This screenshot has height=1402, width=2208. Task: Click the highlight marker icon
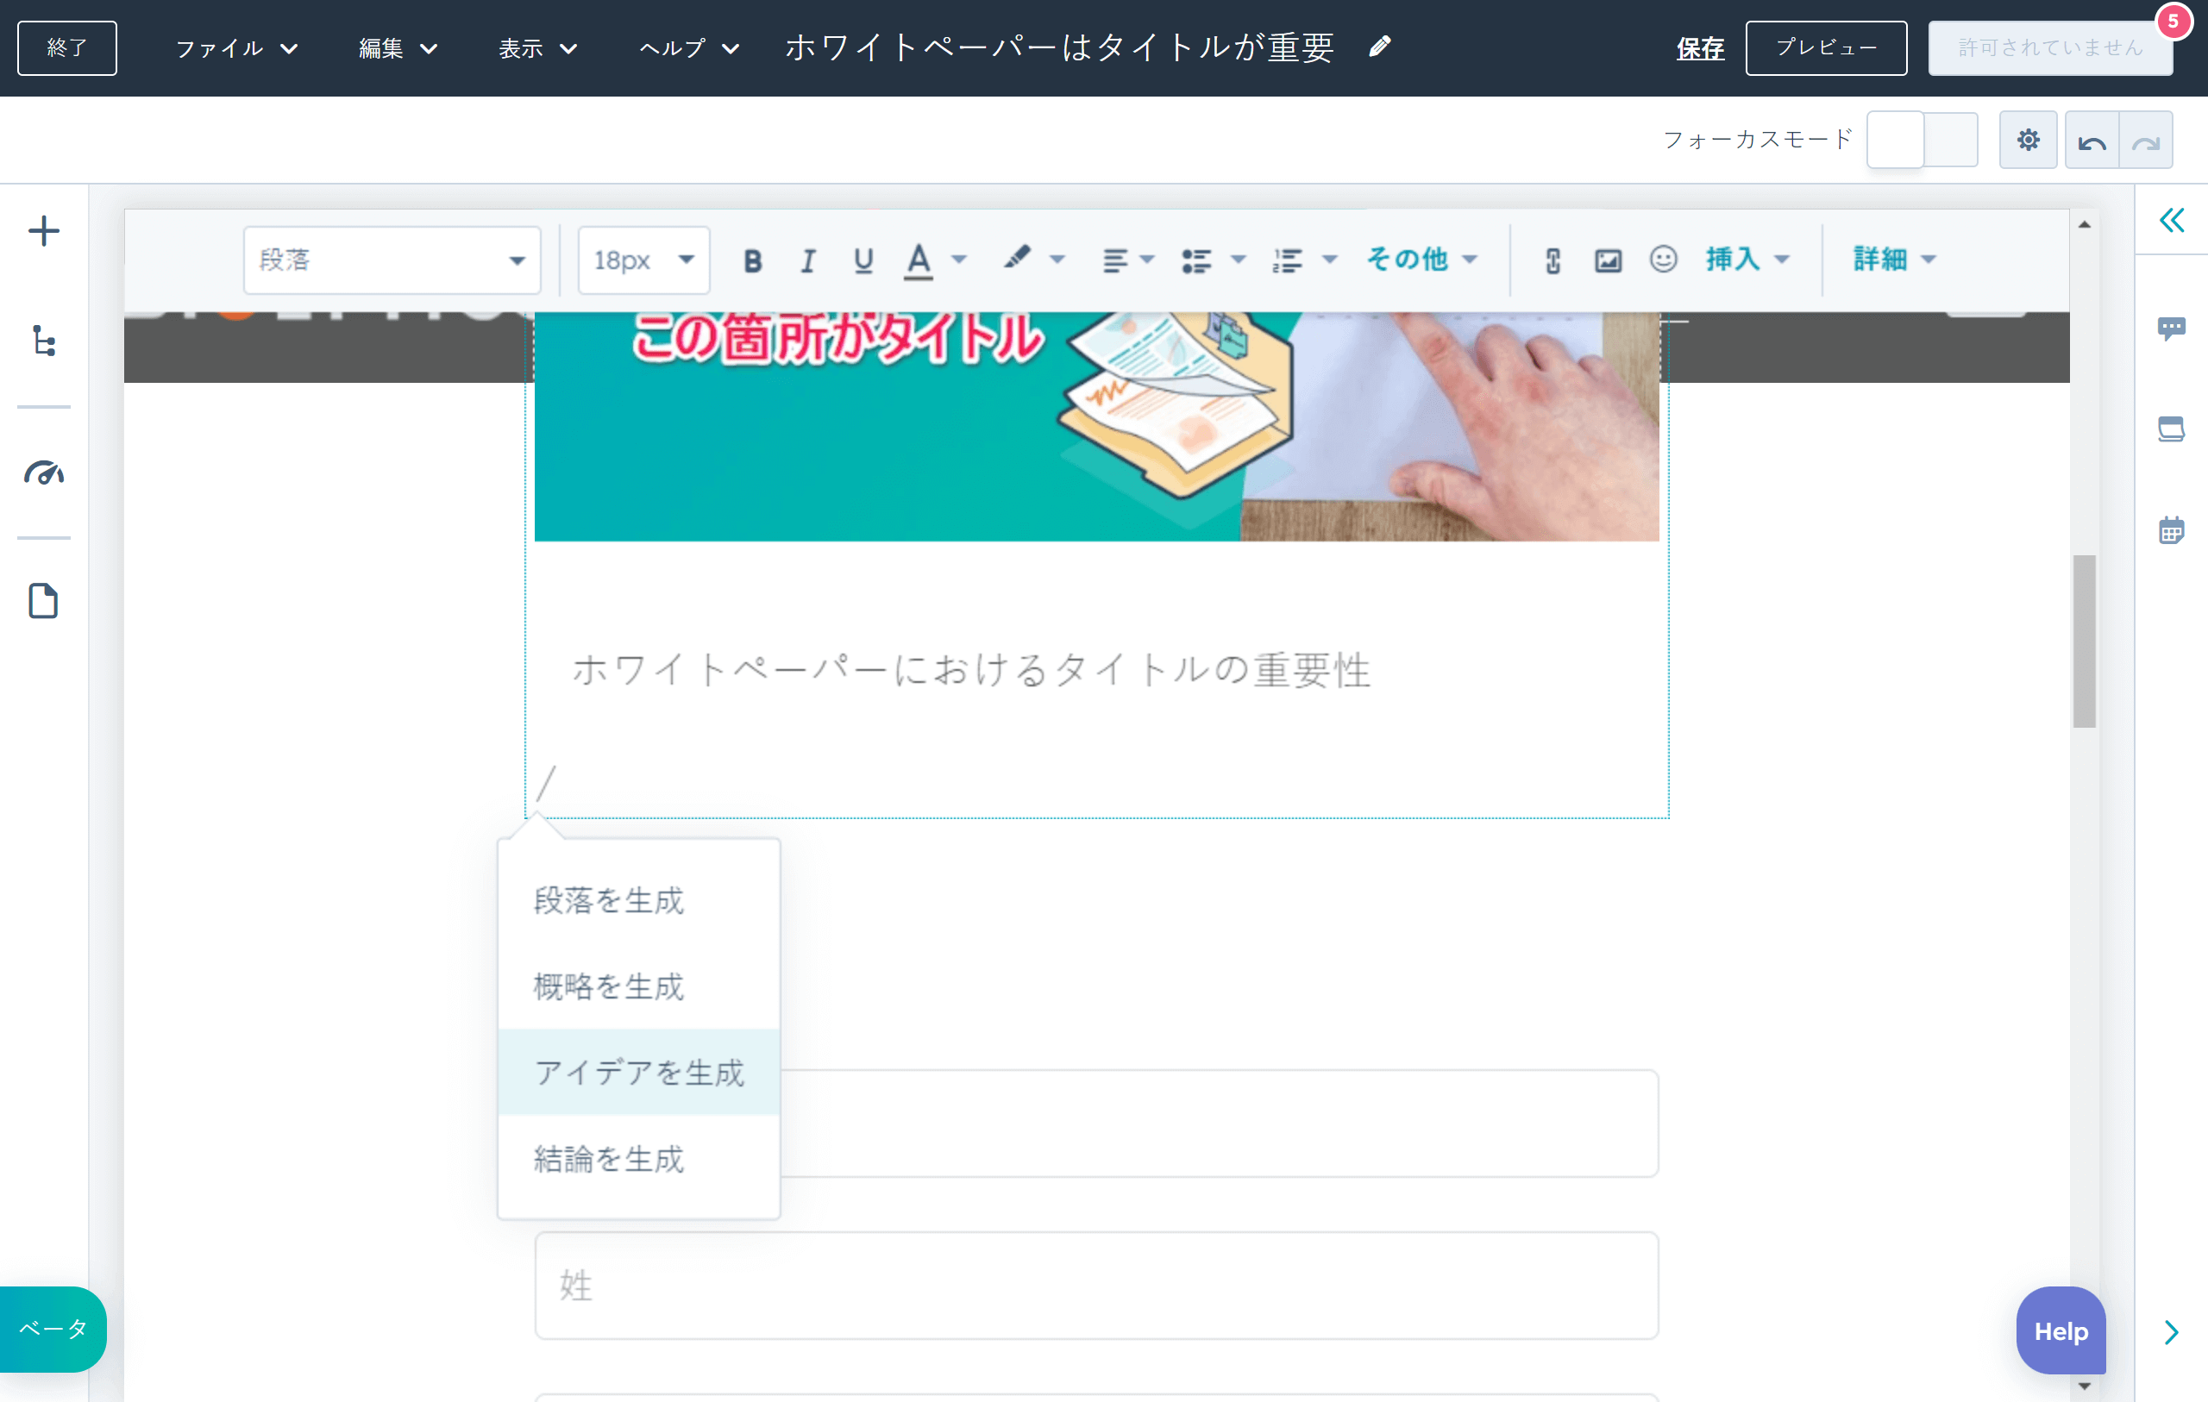pyautogui.click(x=1016, y=258)
